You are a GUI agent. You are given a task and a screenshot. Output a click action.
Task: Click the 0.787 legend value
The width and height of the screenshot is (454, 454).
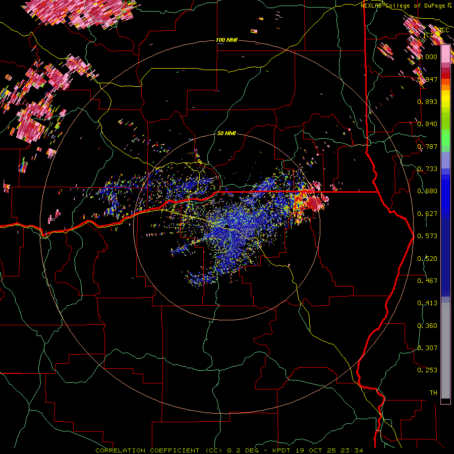[x=427, y=146]
